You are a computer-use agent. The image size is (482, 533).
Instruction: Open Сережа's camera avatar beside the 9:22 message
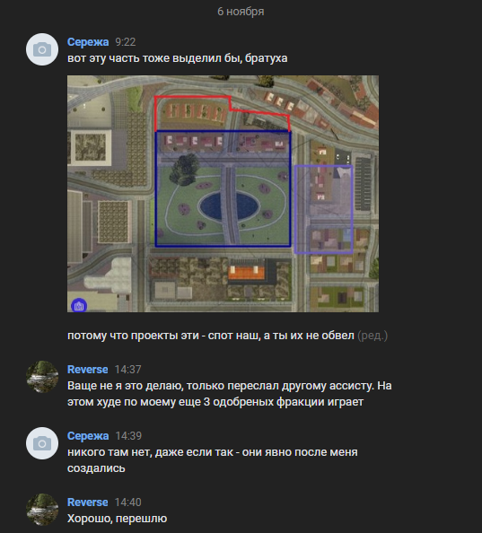point(42,49)
